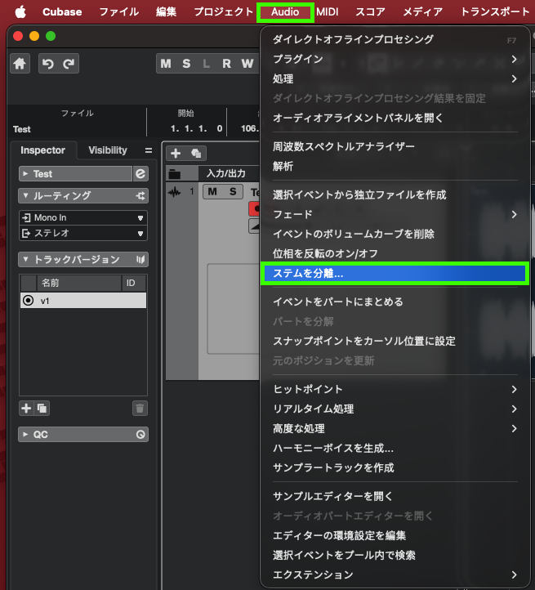The height and width of the screenshot is (590, 535).
Task: Add a new track version with plus icon
Action: click(26, 408)
